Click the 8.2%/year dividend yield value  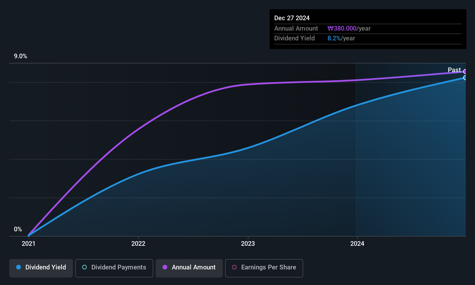[341, 38]
